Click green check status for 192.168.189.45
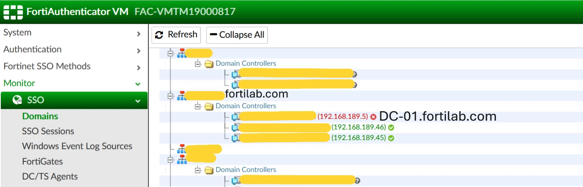The image size is (583, 187). click(391, 138)
